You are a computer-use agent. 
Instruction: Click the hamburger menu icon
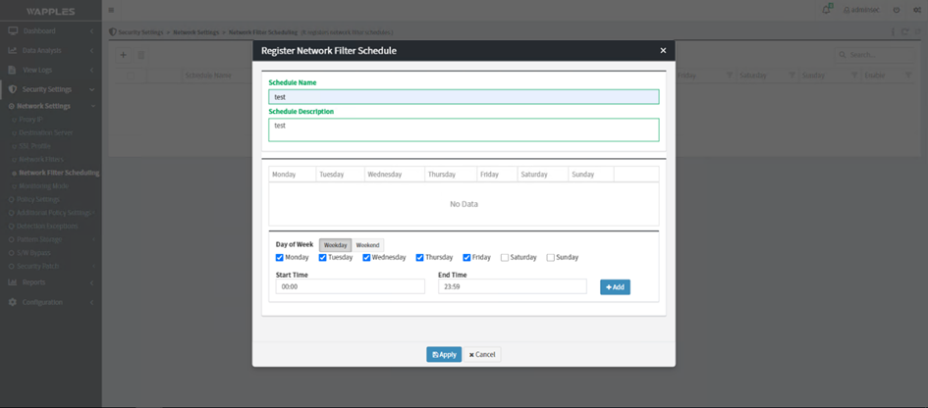pyautogui.click(x=111, y=11)
